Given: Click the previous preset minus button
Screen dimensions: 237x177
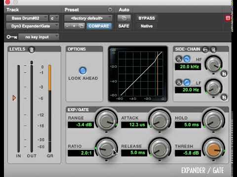Looking at the screenshot, I should 68,26.
